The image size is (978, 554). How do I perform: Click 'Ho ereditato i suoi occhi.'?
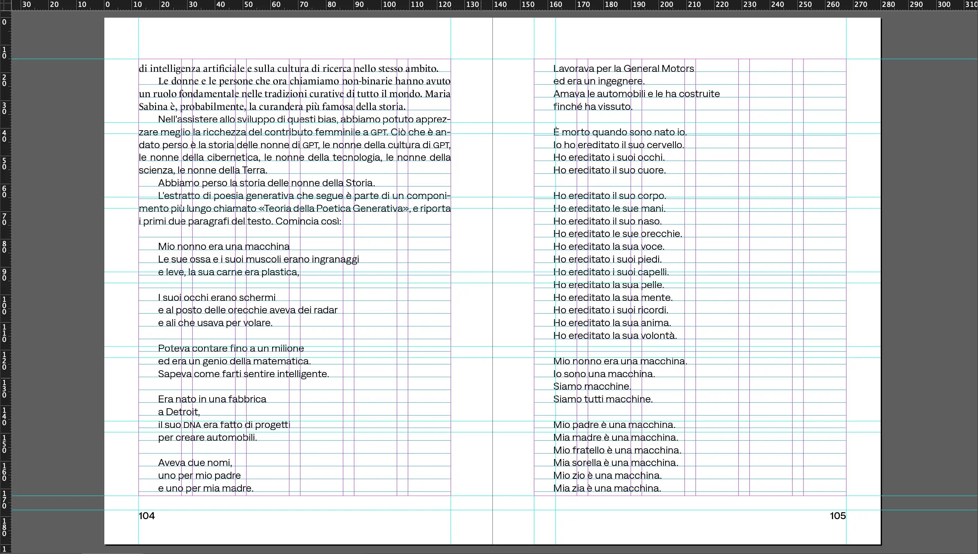tap(609, 157)
